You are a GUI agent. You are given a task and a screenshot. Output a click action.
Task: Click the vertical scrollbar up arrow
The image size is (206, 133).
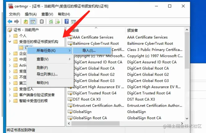(187, 30)
